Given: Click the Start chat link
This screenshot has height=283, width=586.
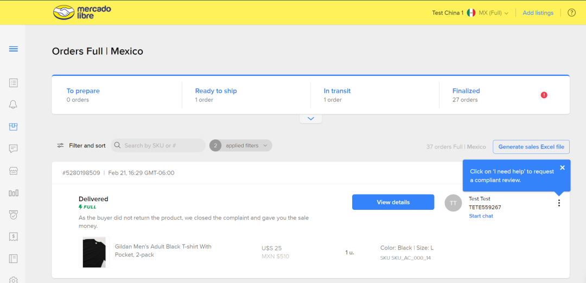Looking at the screenshot, I should tap(481, 216).
